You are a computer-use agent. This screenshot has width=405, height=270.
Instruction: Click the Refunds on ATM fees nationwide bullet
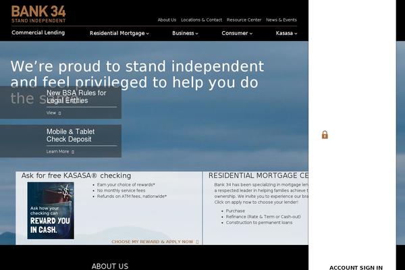132,196
